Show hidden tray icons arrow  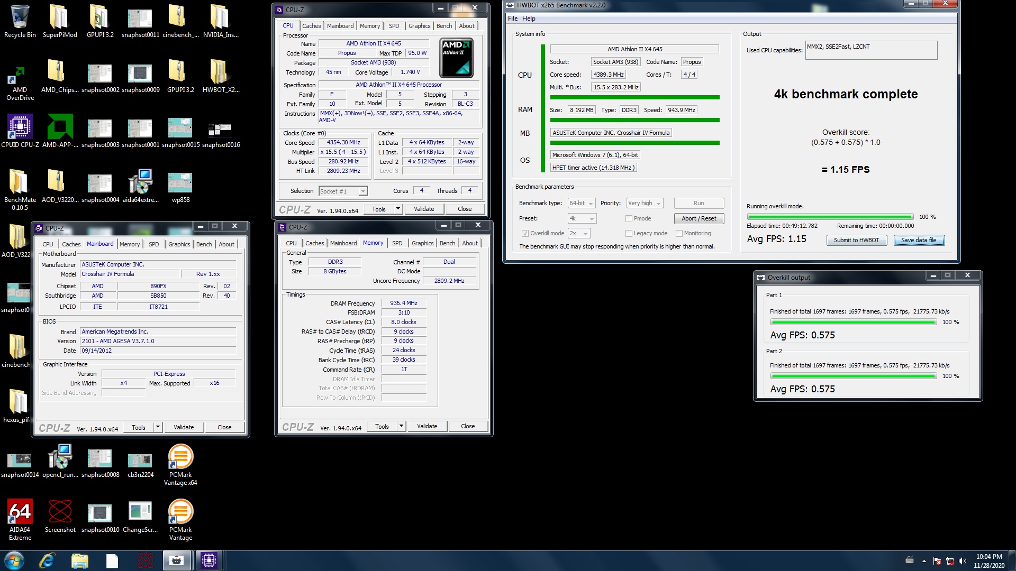click(x=924, y=561)
